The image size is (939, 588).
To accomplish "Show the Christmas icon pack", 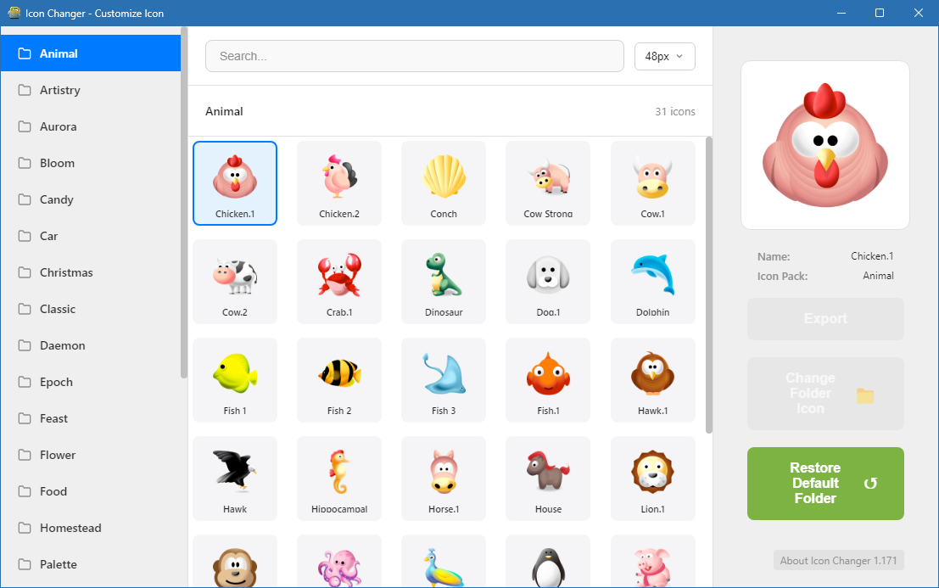I will click(91, 272).
